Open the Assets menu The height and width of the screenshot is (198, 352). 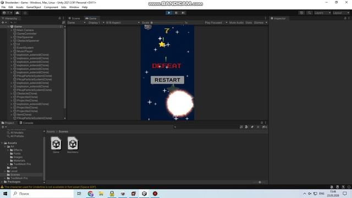[20, 7]
